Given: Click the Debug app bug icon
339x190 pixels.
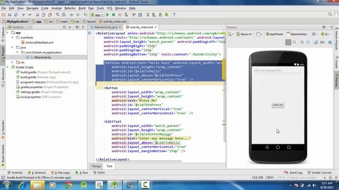Looking at the screenshot, I should pos(113,15).
